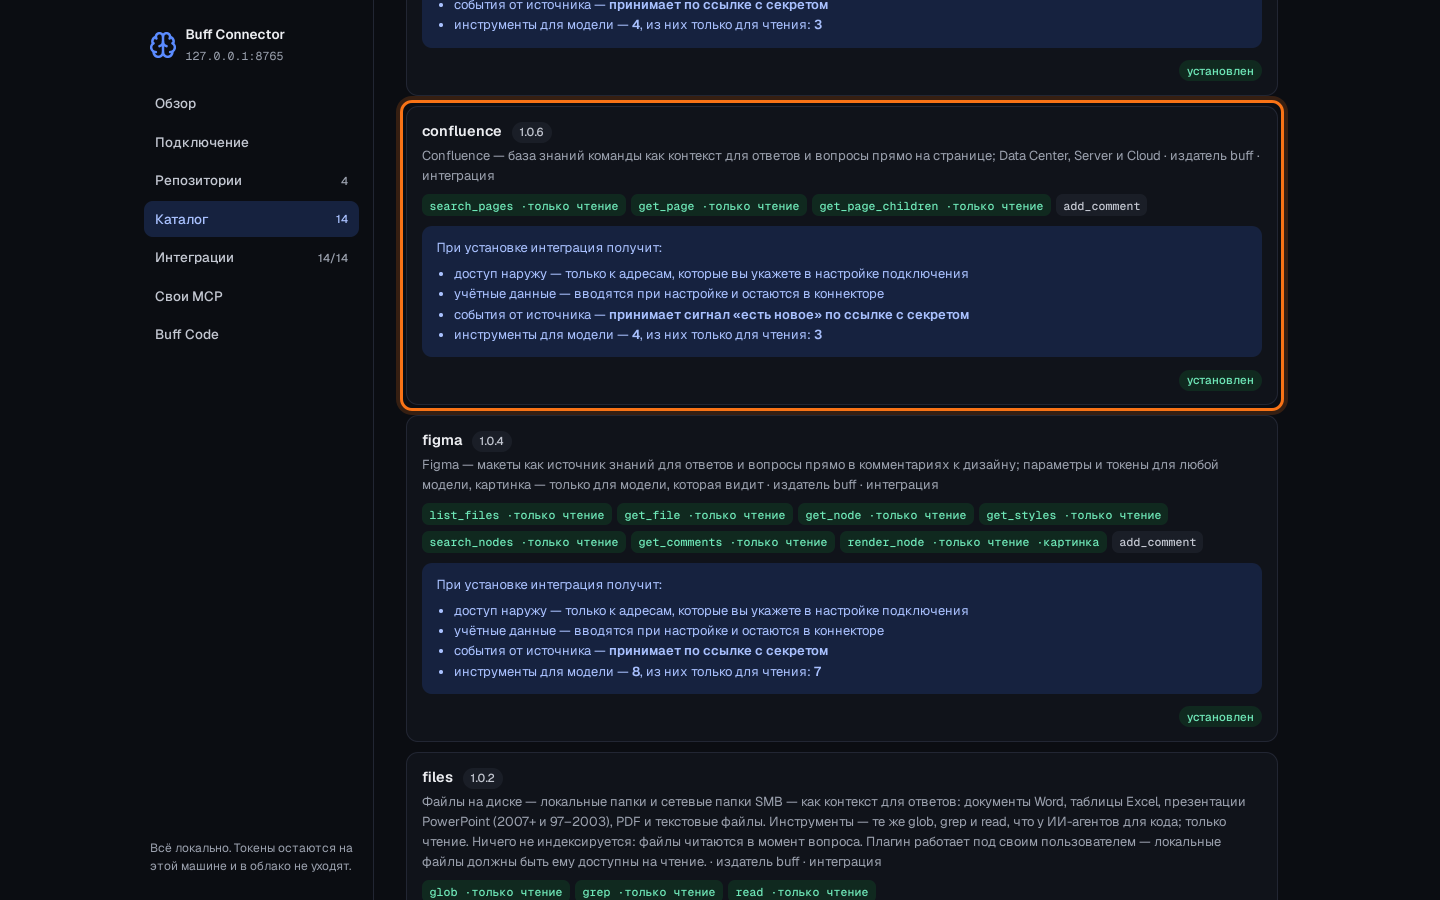Click установлен badge above the confluence card
Viewport: 1440px width, 900px height.
(1220, 71)
